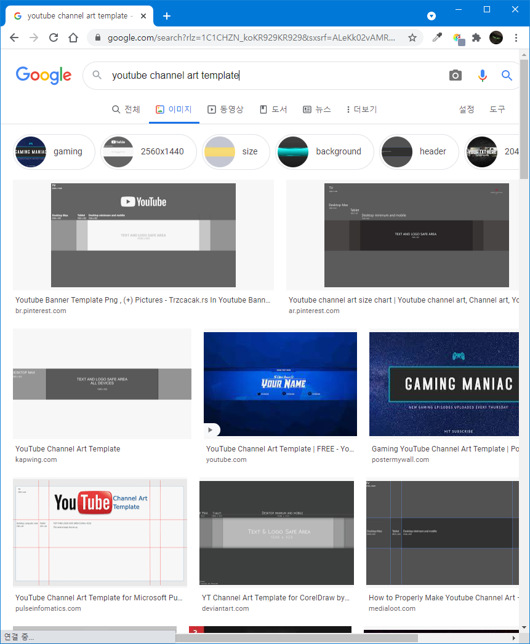Open the Youtube channel art size chart image
This screenshot has height=644, width=530.
416,235
